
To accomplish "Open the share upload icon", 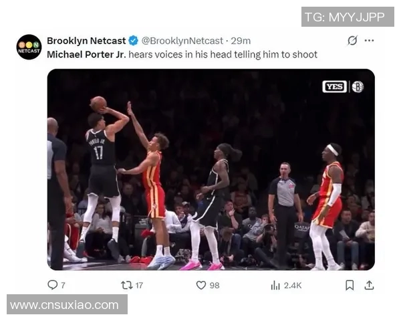I will [x=369, y=285].
